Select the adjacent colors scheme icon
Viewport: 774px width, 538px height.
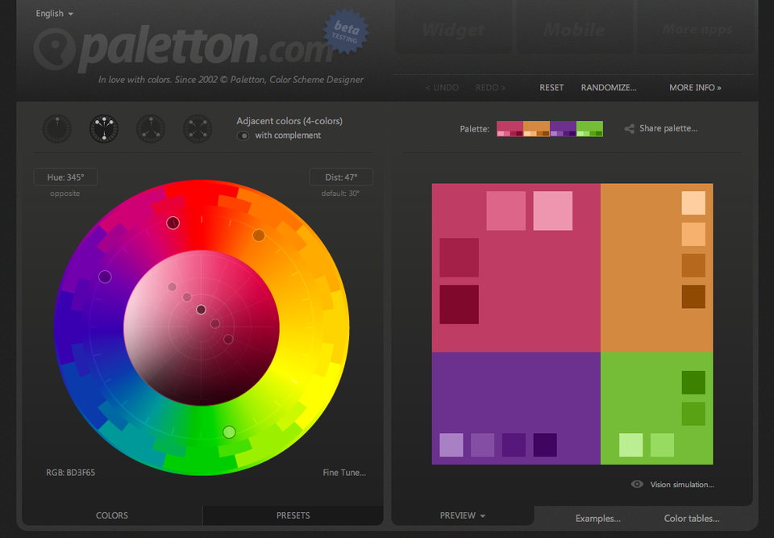104,128
